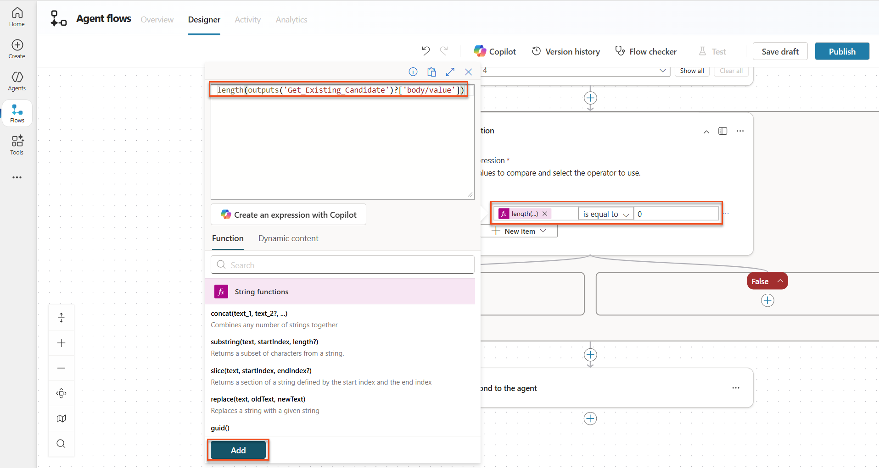The width and height of the screenshot is (879, 468).
Task: Click the info icon in expression panel
Action: [x=413, y=72]
